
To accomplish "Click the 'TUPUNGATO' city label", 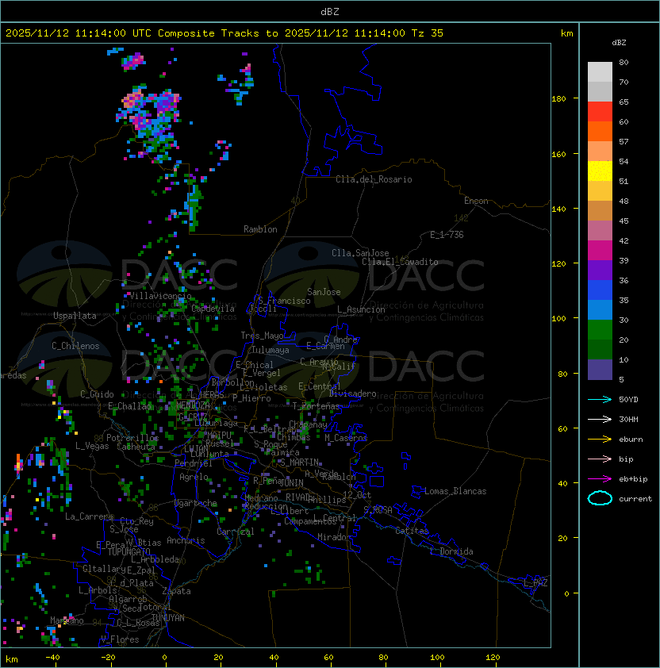I will (x=129, y=551).
